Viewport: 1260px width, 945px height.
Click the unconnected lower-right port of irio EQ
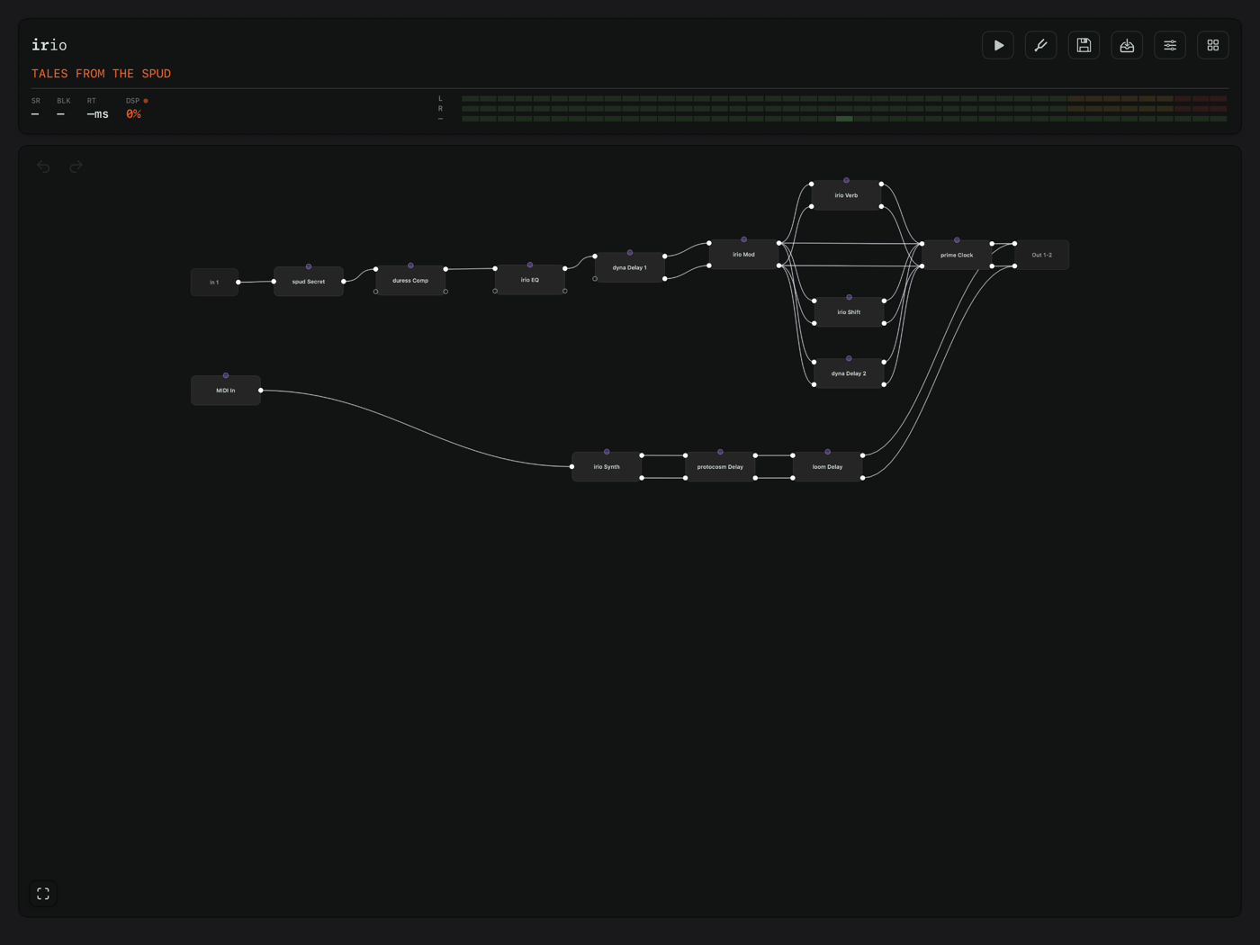(x=565, y=291)
